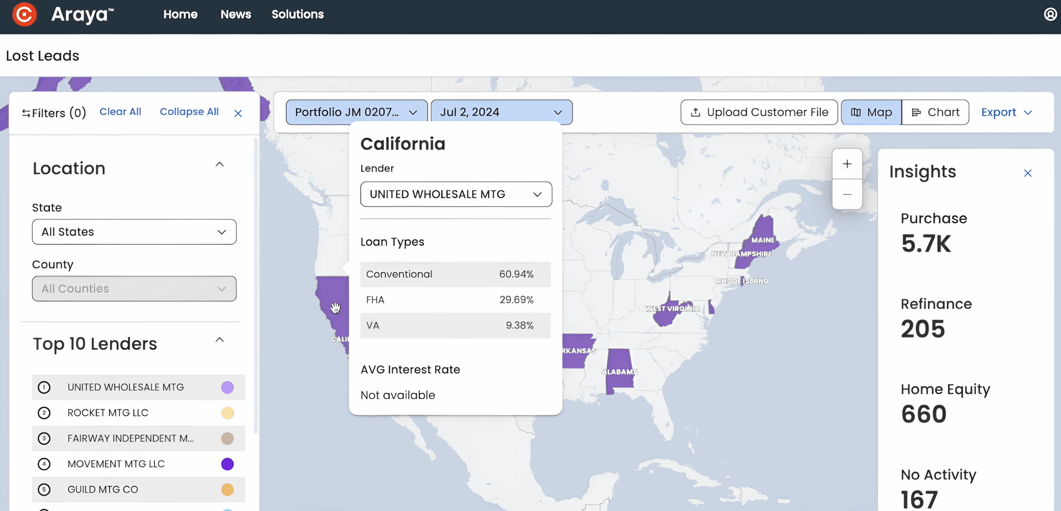Close the Insights panel

coord(1028,173)
